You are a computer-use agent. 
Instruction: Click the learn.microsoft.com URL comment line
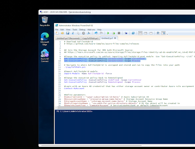click(x=129, y=52)
